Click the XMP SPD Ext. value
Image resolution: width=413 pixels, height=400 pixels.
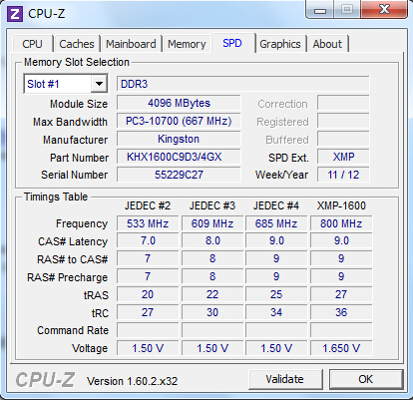point(343,157)
